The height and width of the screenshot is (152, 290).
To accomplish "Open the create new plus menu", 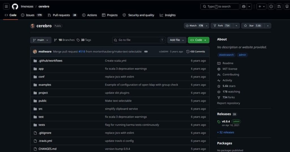I will (x=261, y=7).
